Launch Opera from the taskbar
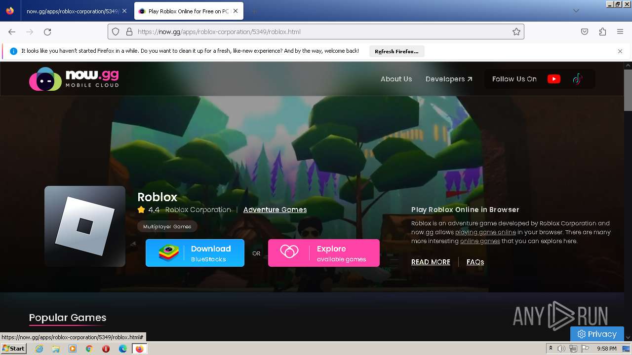The height and width of the screenshot is (355, 632). pos(106,349)
